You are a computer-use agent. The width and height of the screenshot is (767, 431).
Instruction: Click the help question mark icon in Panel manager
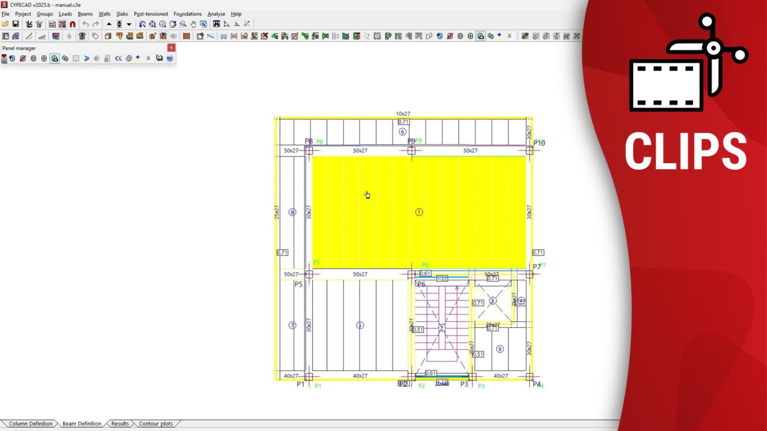(170, 58)
